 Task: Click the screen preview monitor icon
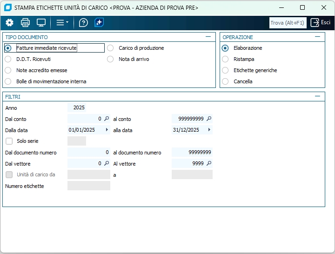[x=41, y=23]
